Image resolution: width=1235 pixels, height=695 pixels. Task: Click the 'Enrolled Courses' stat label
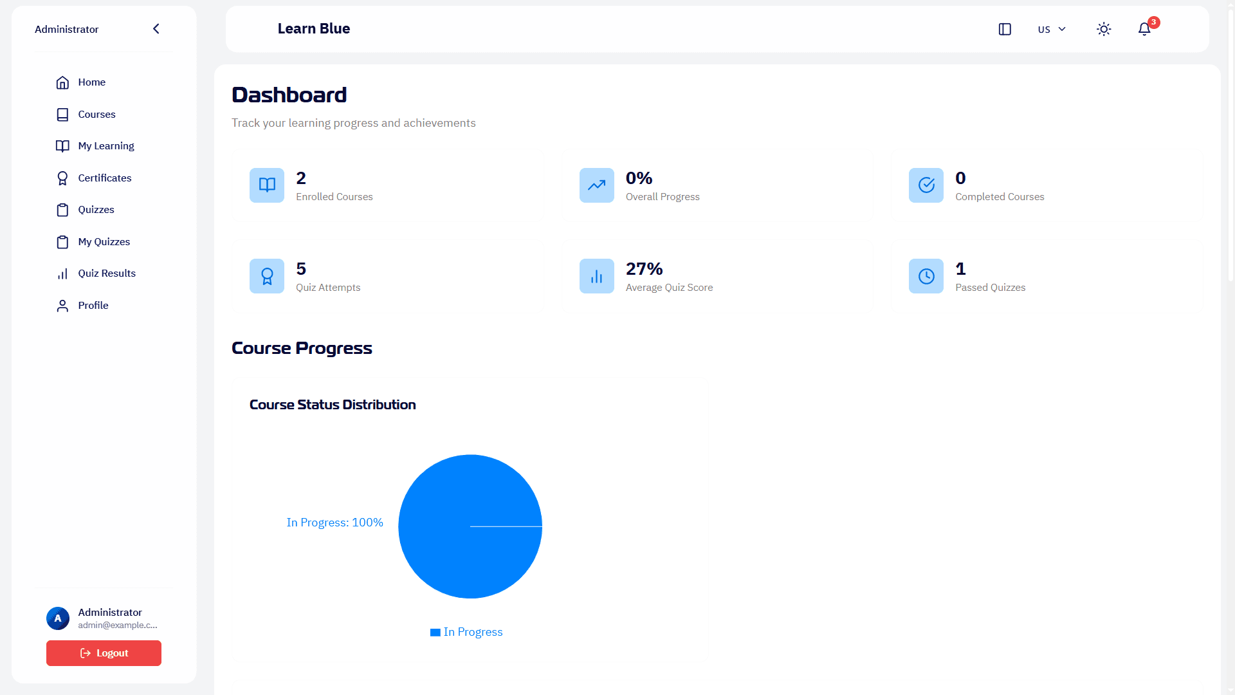[334, 197]
